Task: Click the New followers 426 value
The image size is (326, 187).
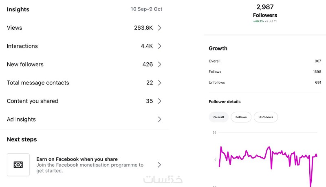Action: pyautogui.click(x=148, y=64)
